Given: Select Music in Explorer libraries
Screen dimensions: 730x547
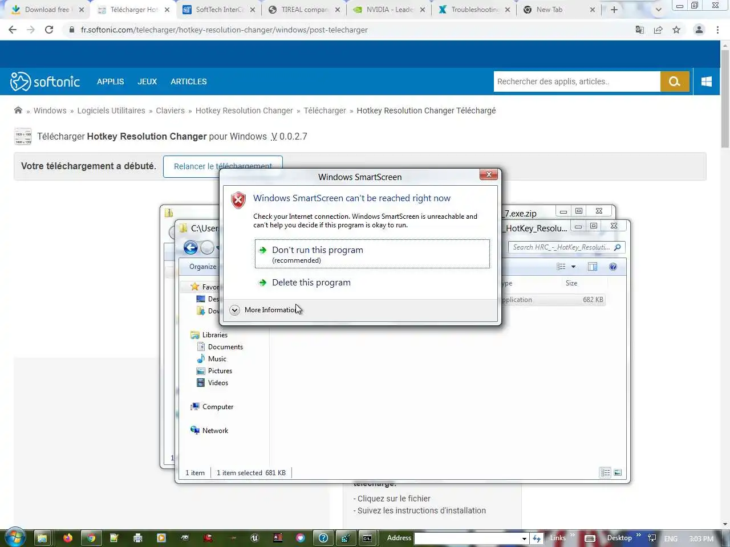Looking at the screenshot, I should pos(217,359).
